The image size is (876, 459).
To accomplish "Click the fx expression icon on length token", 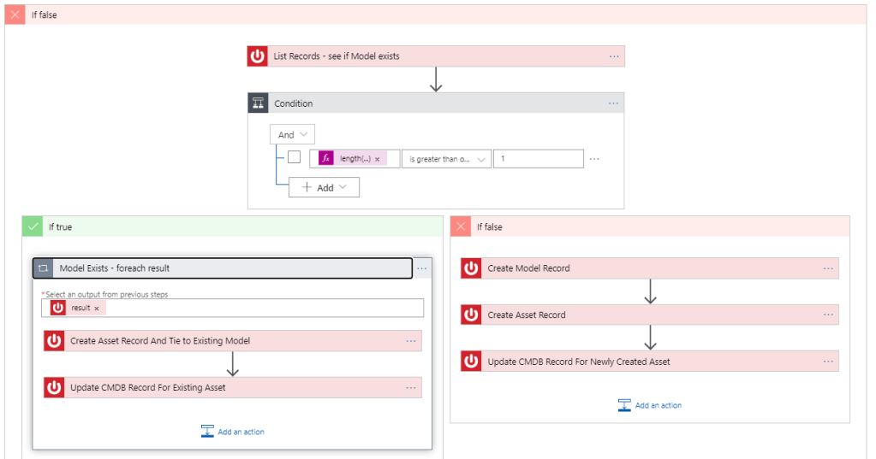I will (x=325, y=159).
